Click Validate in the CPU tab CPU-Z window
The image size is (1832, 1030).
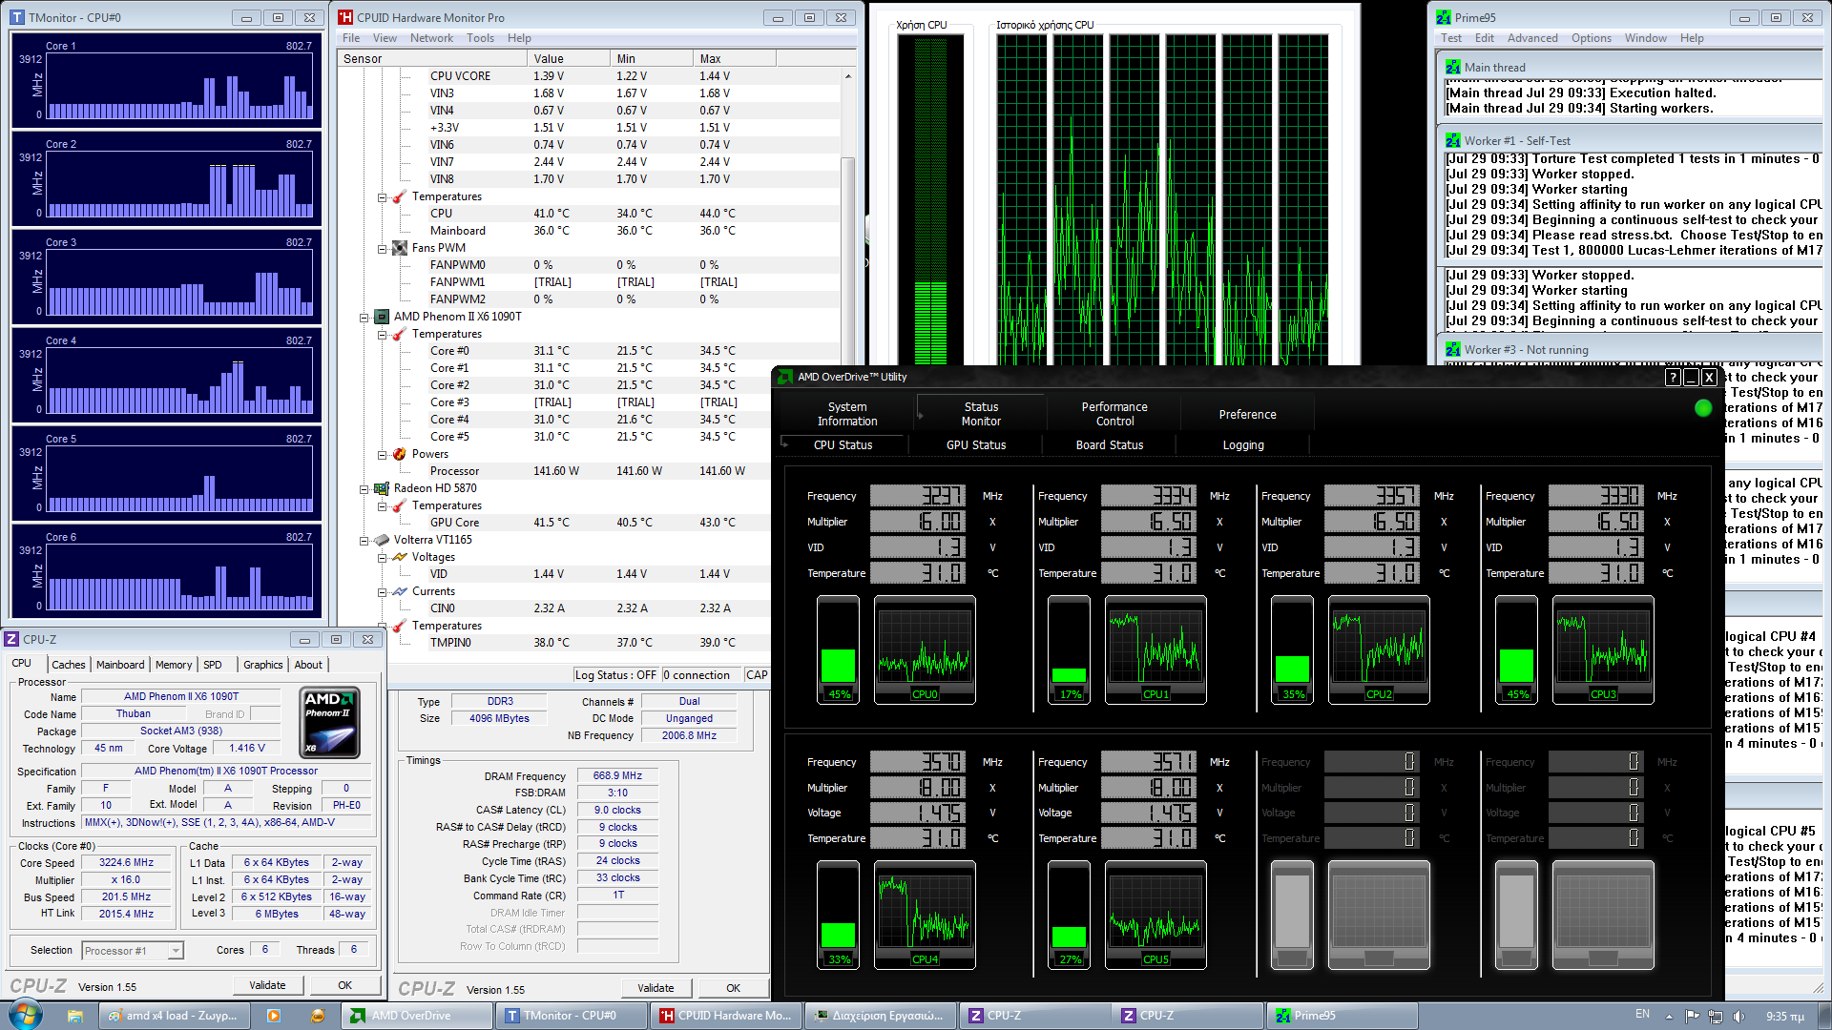point(267,985)
